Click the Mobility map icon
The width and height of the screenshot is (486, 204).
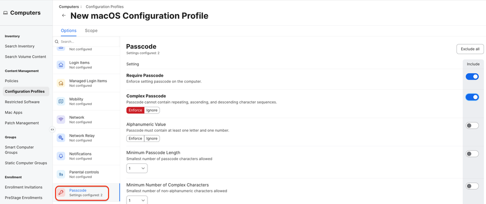[61, 101]
